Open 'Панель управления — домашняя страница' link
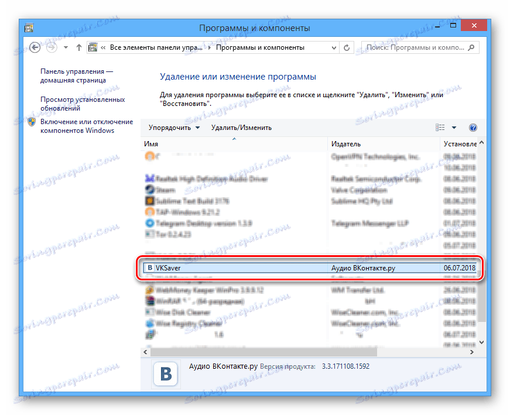The width and height of the screenshot is (510, 415). (x=77, y=76)
